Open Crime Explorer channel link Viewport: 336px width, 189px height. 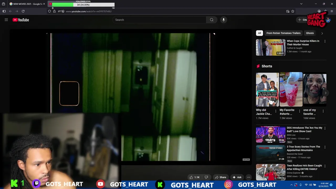(294, 173)
